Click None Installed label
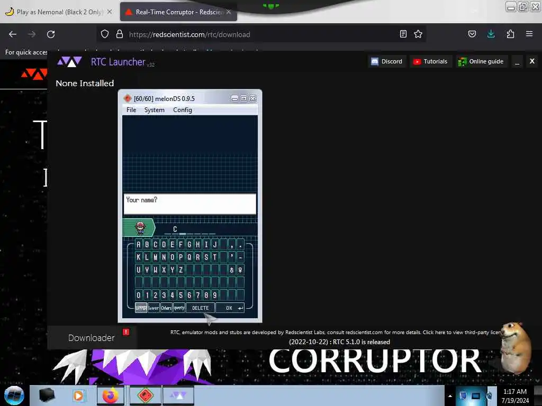Screen dimensions: 542x406 (85, 83)
